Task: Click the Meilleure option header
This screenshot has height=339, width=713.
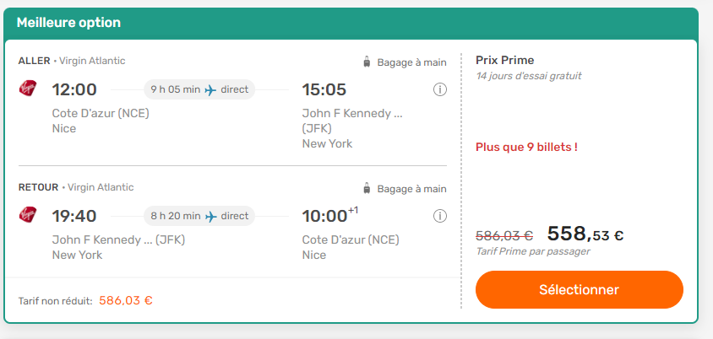Action: point(68,23)
